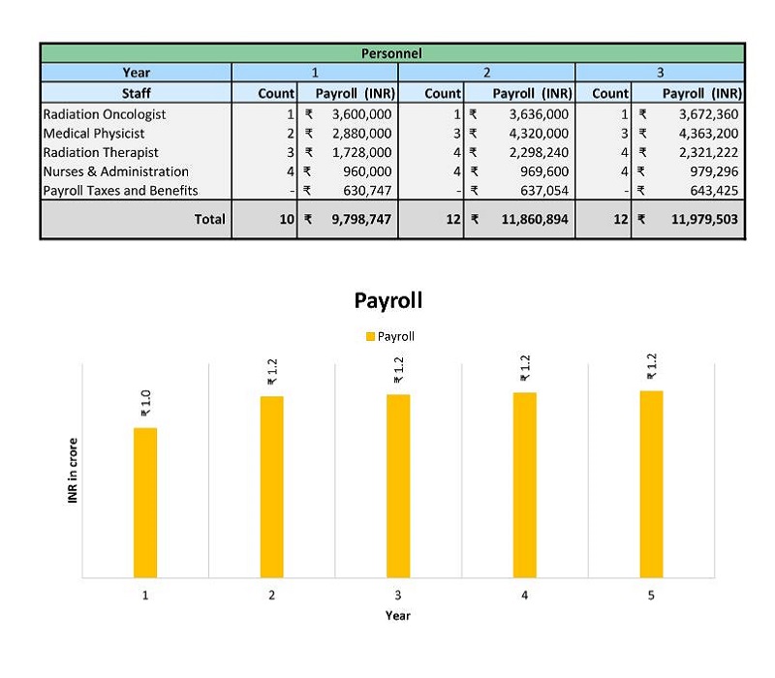This screenshot has height=678, width=775.
Task: Select the "Payroll Taxes and Benefits" cell
Action: click(120, 191)
